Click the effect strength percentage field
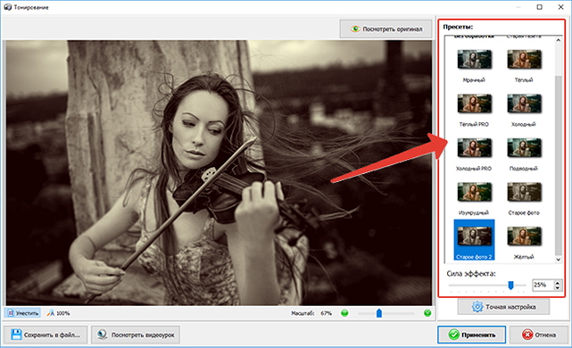This screenshot has height=348, width=572. pyautogui.click(x=543, y=285)
